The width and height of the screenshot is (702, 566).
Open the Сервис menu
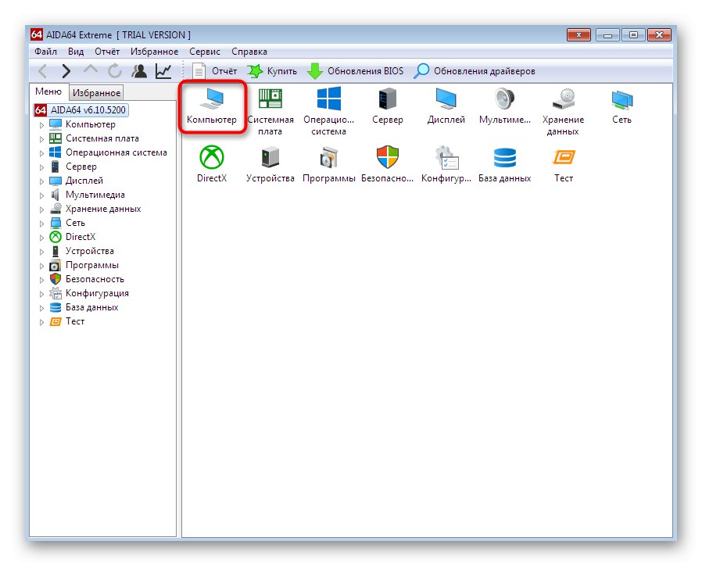205,52
